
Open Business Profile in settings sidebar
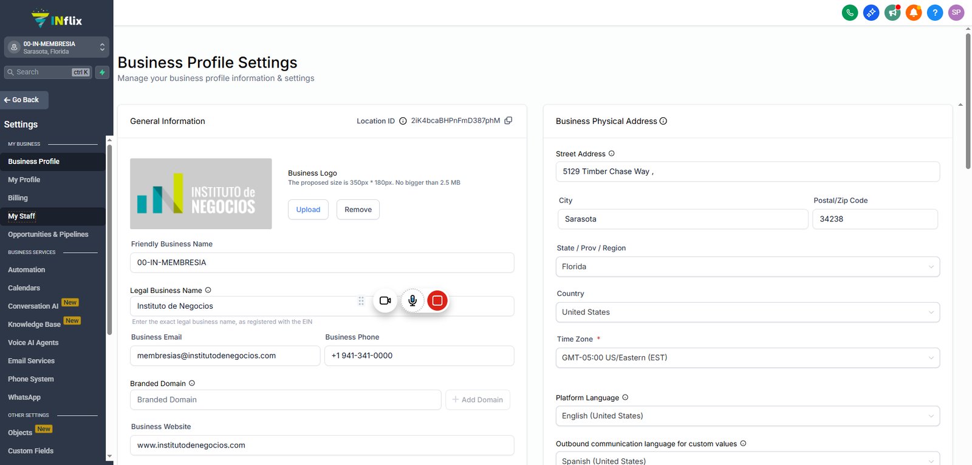(x=53, y=162)
